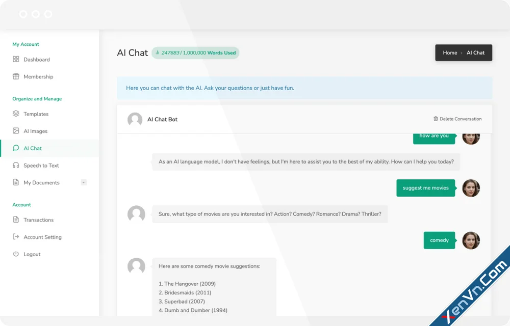Select Membership from the sidebar menu
The width and height of the screenshot is (510, 326).
38,76
